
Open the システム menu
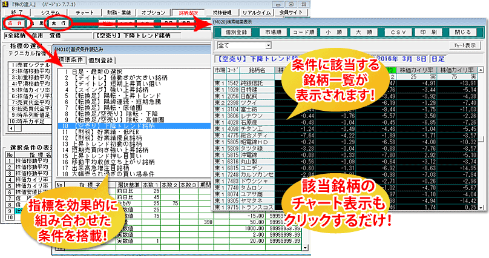click(x=50, y=13)
